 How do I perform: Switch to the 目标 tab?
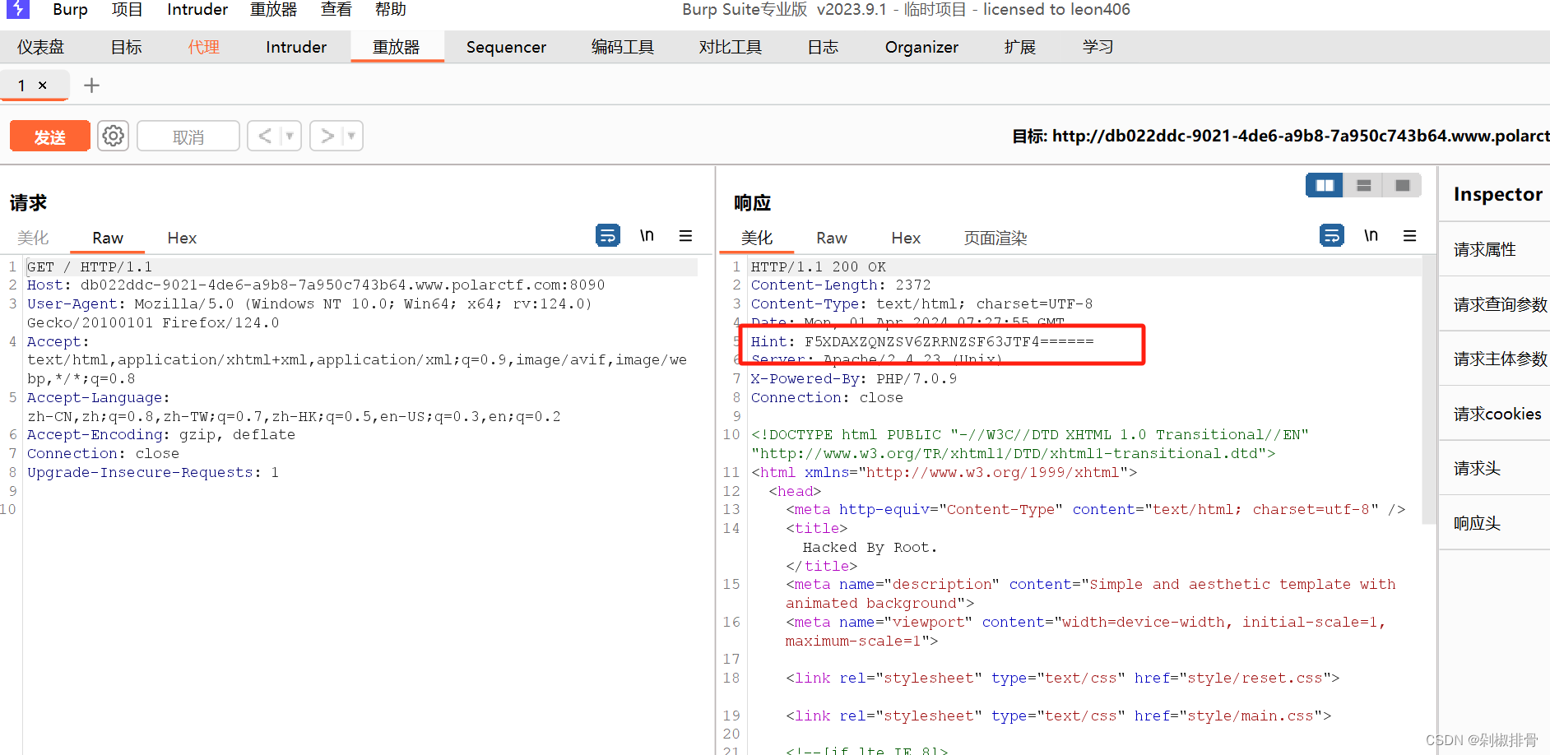tap(127, 47)
